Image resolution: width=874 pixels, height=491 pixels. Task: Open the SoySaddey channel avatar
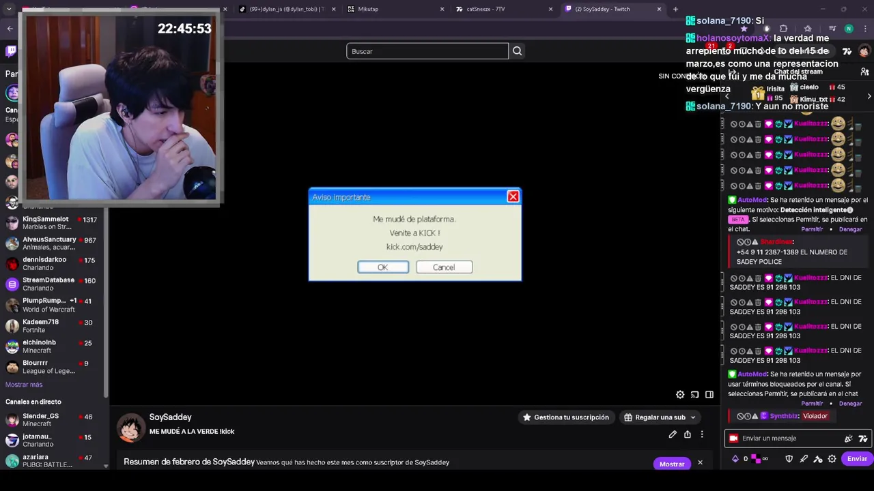tap(131, 428)
